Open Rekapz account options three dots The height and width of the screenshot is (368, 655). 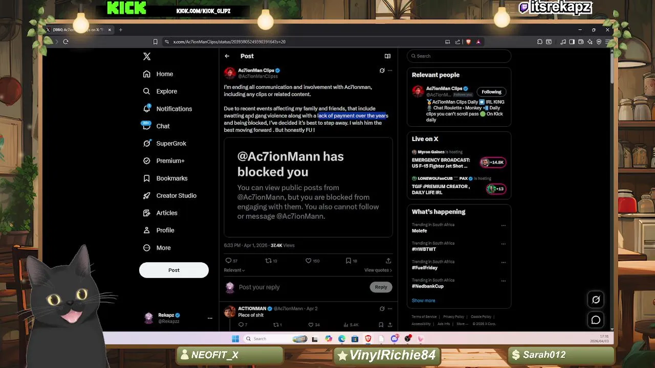[210, 318]
